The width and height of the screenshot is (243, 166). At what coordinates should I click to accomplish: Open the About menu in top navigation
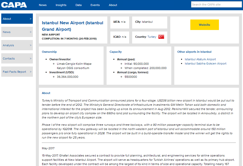pos(113,5)
